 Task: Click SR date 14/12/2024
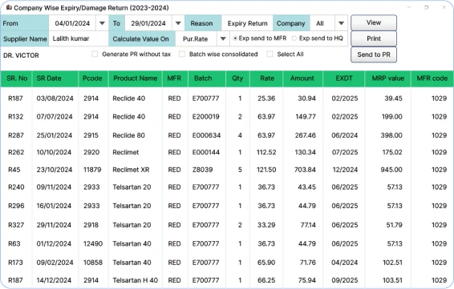coord(54,280)
